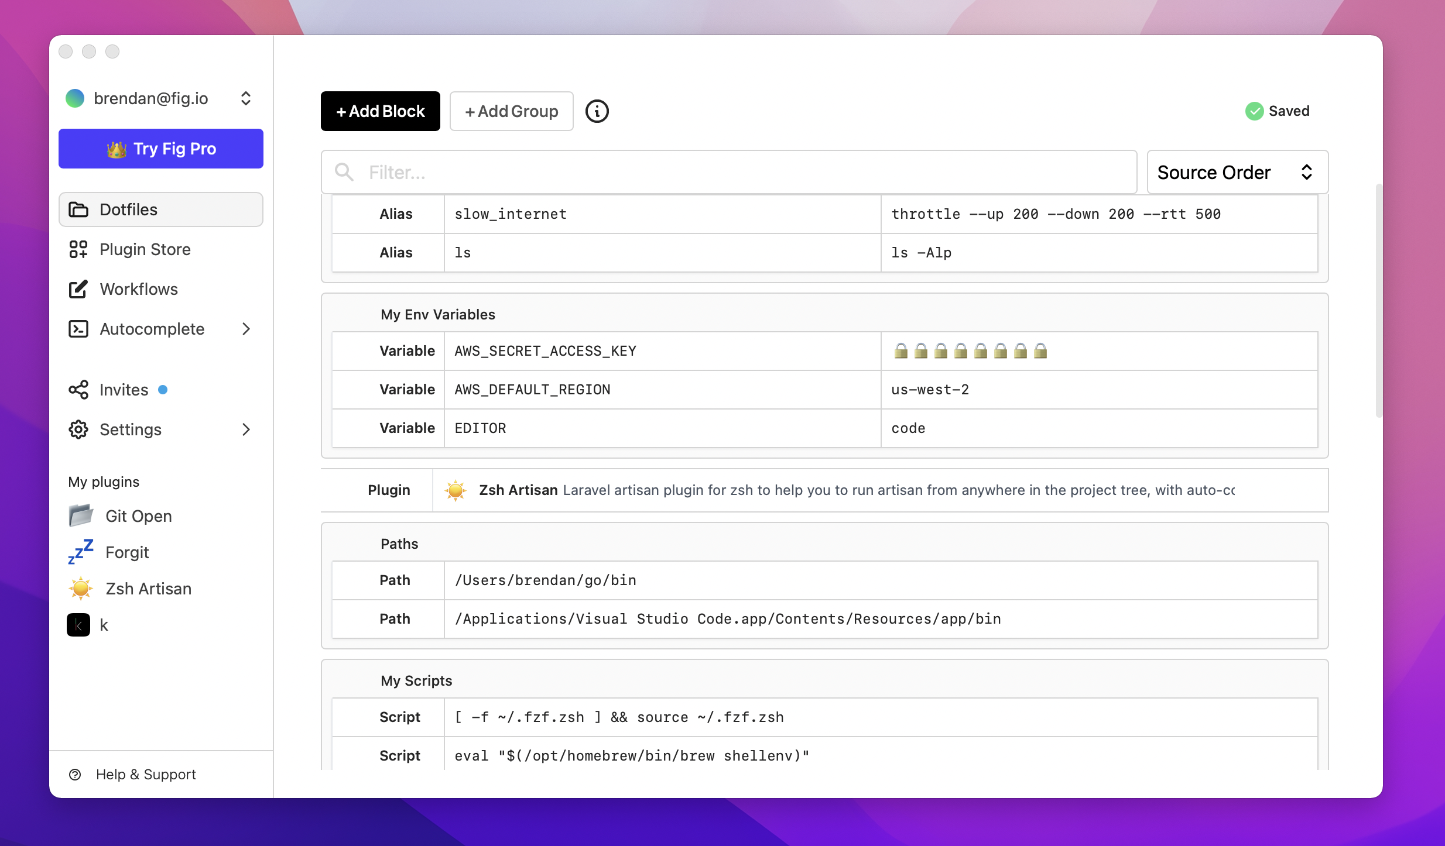Click the Try Fig Pro button
The width and height of the screenshot is (1445, 846).
tap(161, 149)
